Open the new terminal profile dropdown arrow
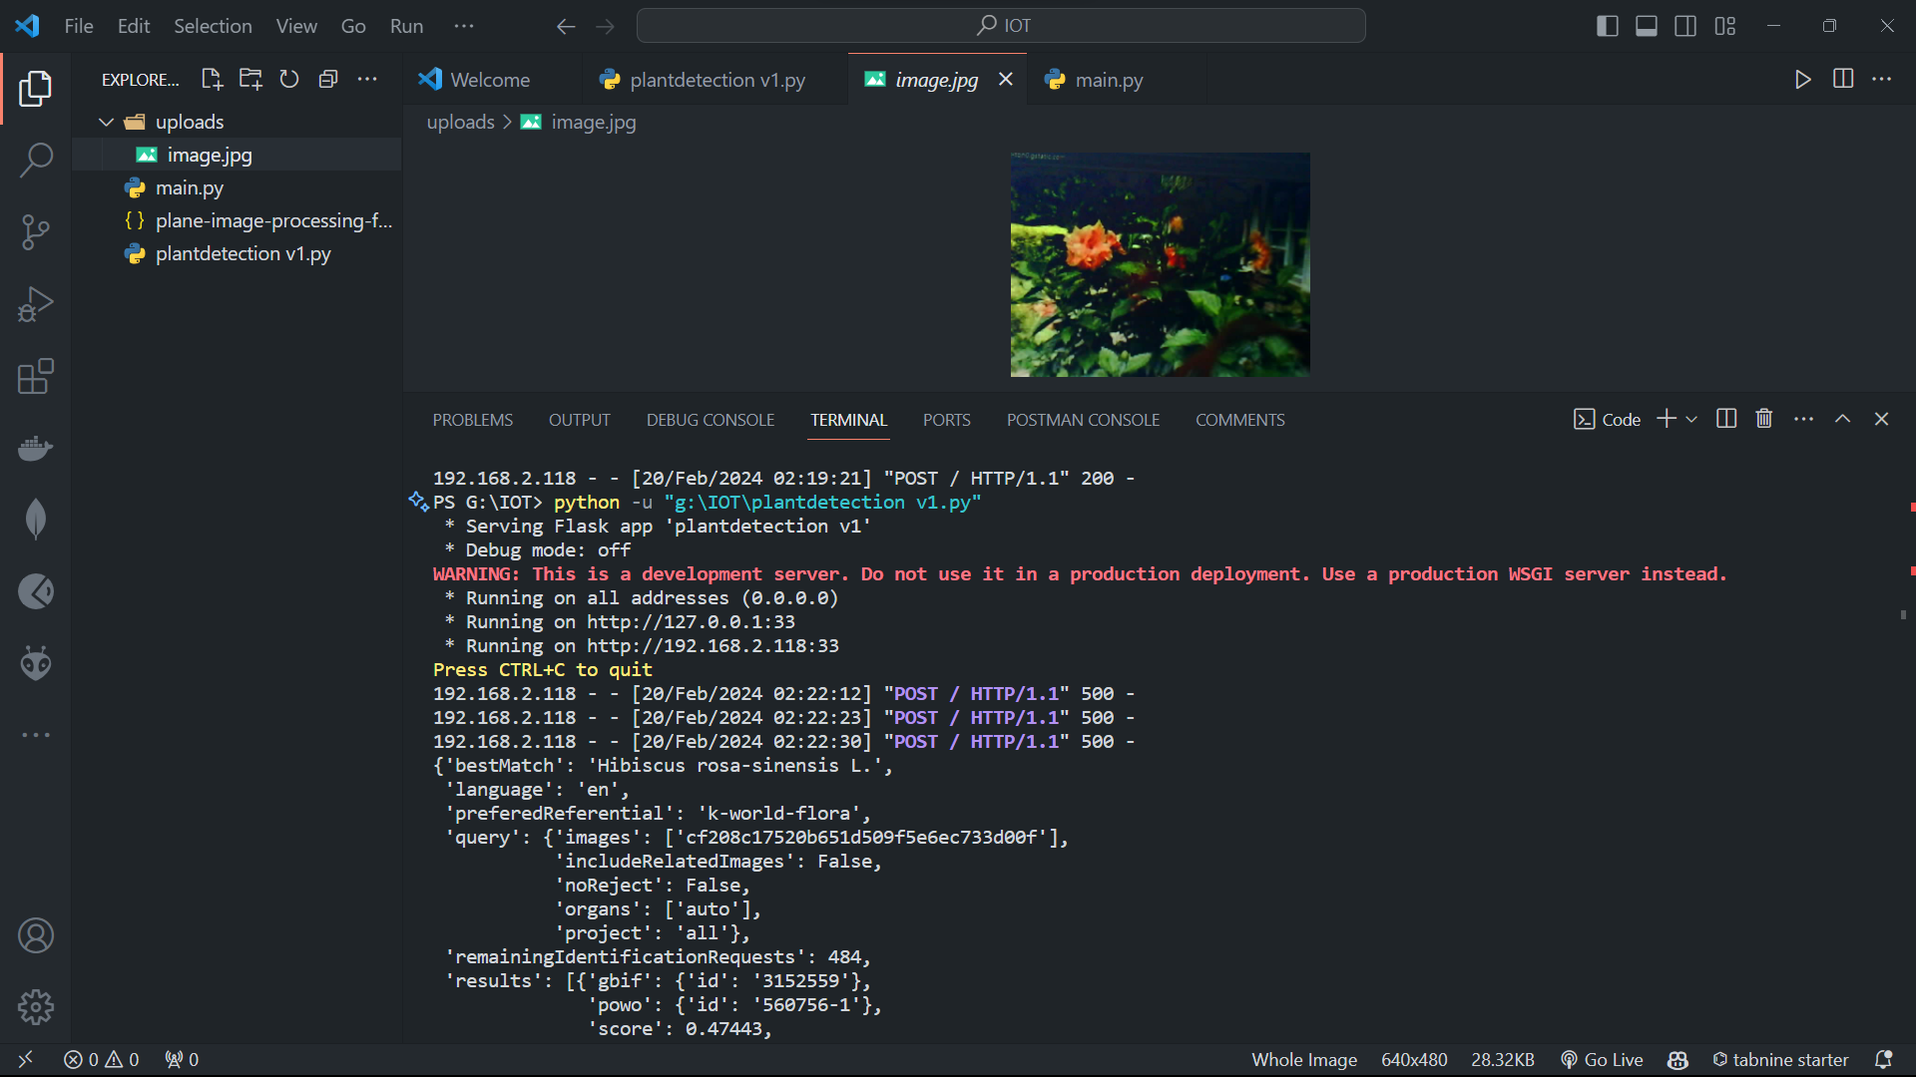This screenshot has height=1077, width=1916. coord(1691,419)
